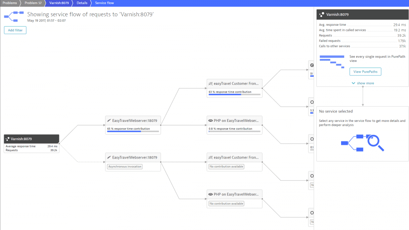The image size is (409, 230).
Task: Click the No service selected heading
Action: click(x=336, y=111)
